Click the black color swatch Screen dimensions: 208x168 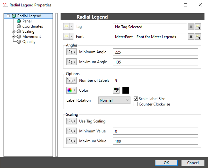click(x=126, y=90)
